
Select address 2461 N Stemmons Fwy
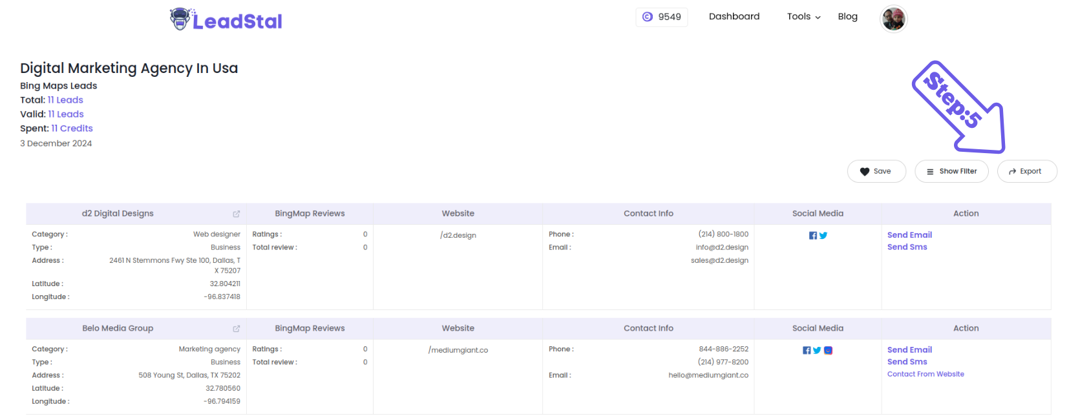[175, 265]
